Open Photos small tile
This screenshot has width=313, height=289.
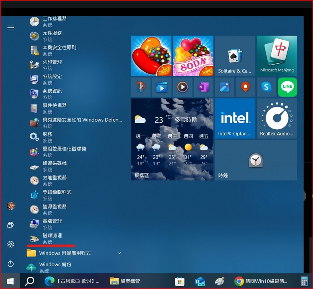click(225, 87)
